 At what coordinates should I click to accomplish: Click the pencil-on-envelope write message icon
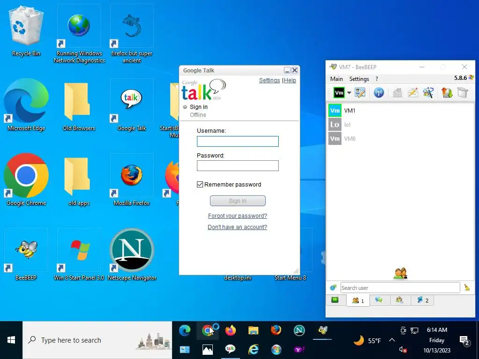click(x=413, y=93)
